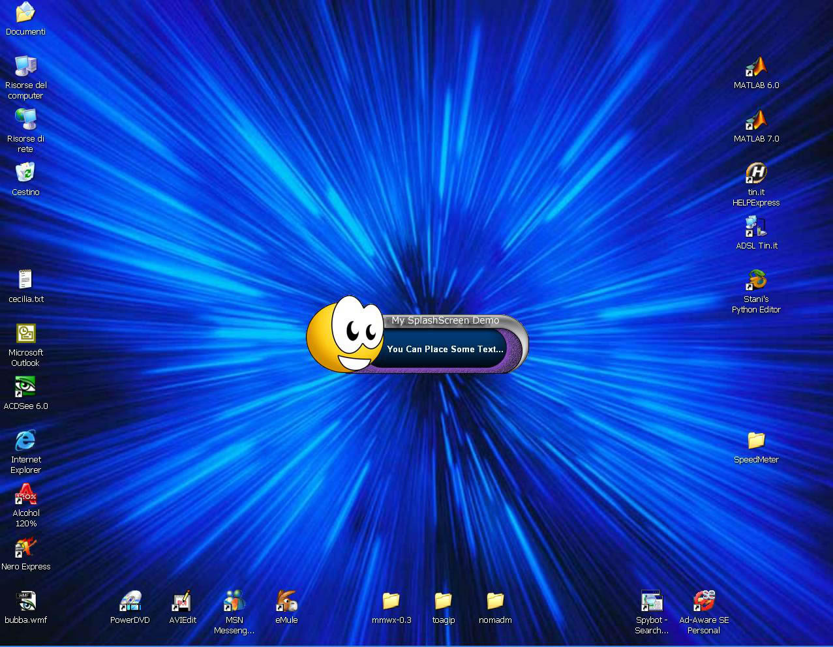Click the Cestino recycle bin

[x=25, y=174]
